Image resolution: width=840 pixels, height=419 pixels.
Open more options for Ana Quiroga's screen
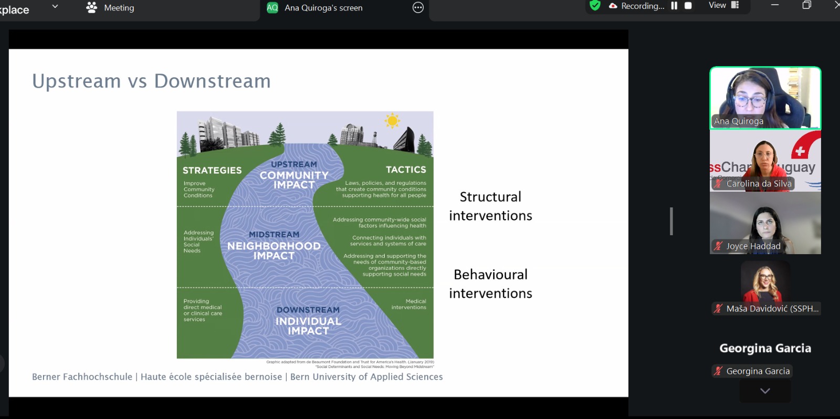point(418,7)
